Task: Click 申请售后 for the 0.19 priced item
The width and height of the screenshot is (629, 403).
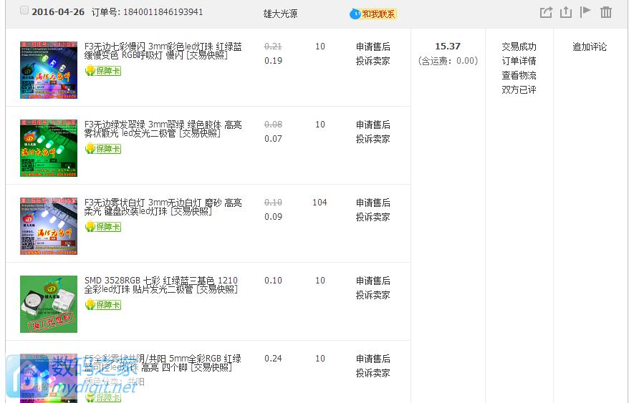Action: 373,47
